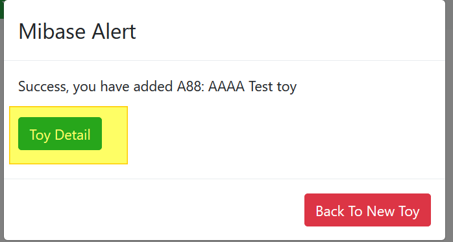Click 'AAAA Test toy' name in alert
This screenshot has width=453, height=242.
pyautogui.click(x=252, y=86)
